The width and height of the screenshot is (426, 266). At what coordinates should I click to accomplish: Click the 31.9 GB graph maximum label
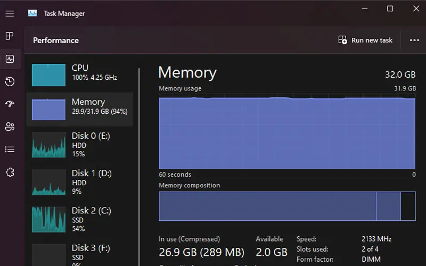point(405,88)
